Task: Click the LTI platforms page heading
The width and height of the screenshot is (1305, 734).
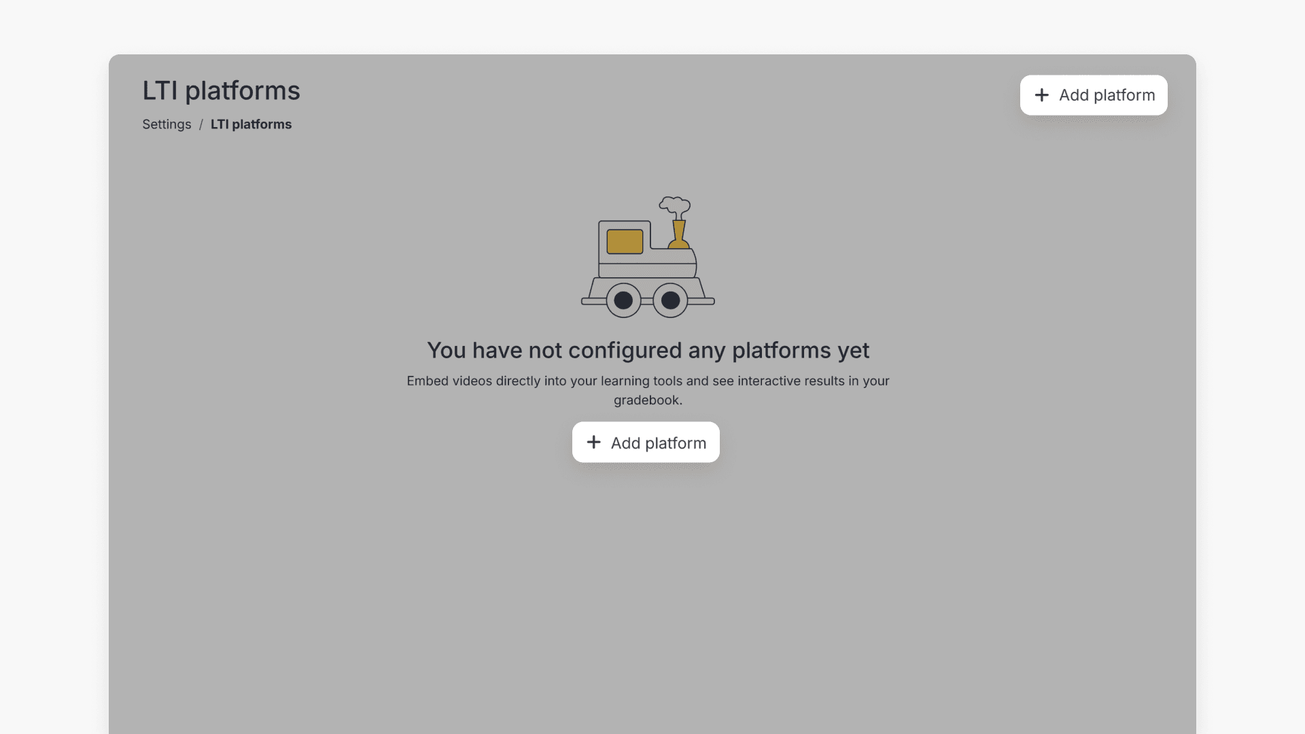Action: click(x=221, y=90)
